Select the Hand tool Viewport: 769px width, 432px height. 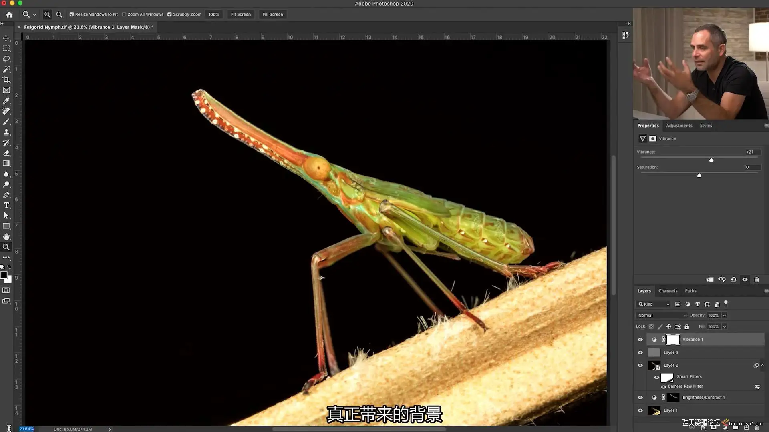pyautogui.click(x=6, y=236)
